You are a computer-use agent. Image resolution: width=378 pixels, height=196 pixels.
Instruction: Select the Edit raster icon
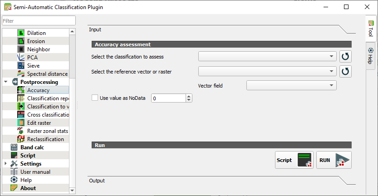[21, 123]
